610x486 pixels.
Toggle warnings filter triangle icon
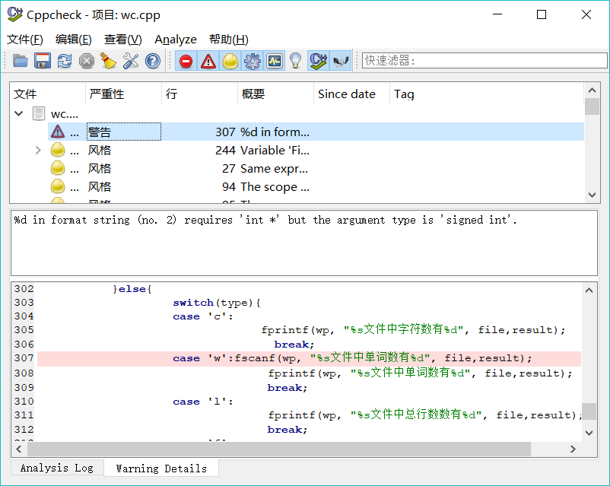click(208, 61)
